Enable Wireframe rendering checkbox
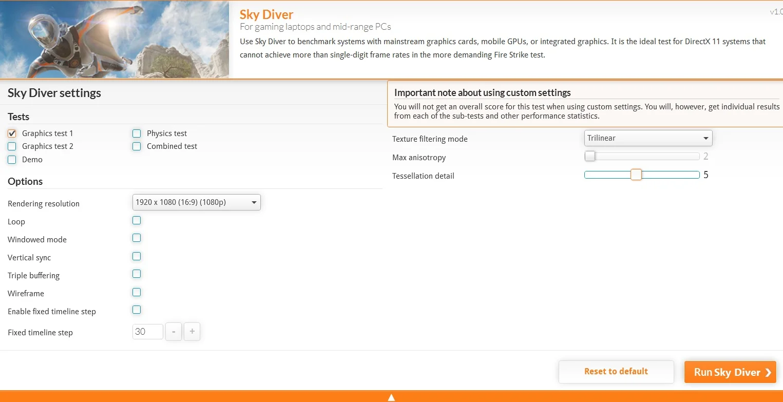The image size is (783, 402). pos(137,292)
